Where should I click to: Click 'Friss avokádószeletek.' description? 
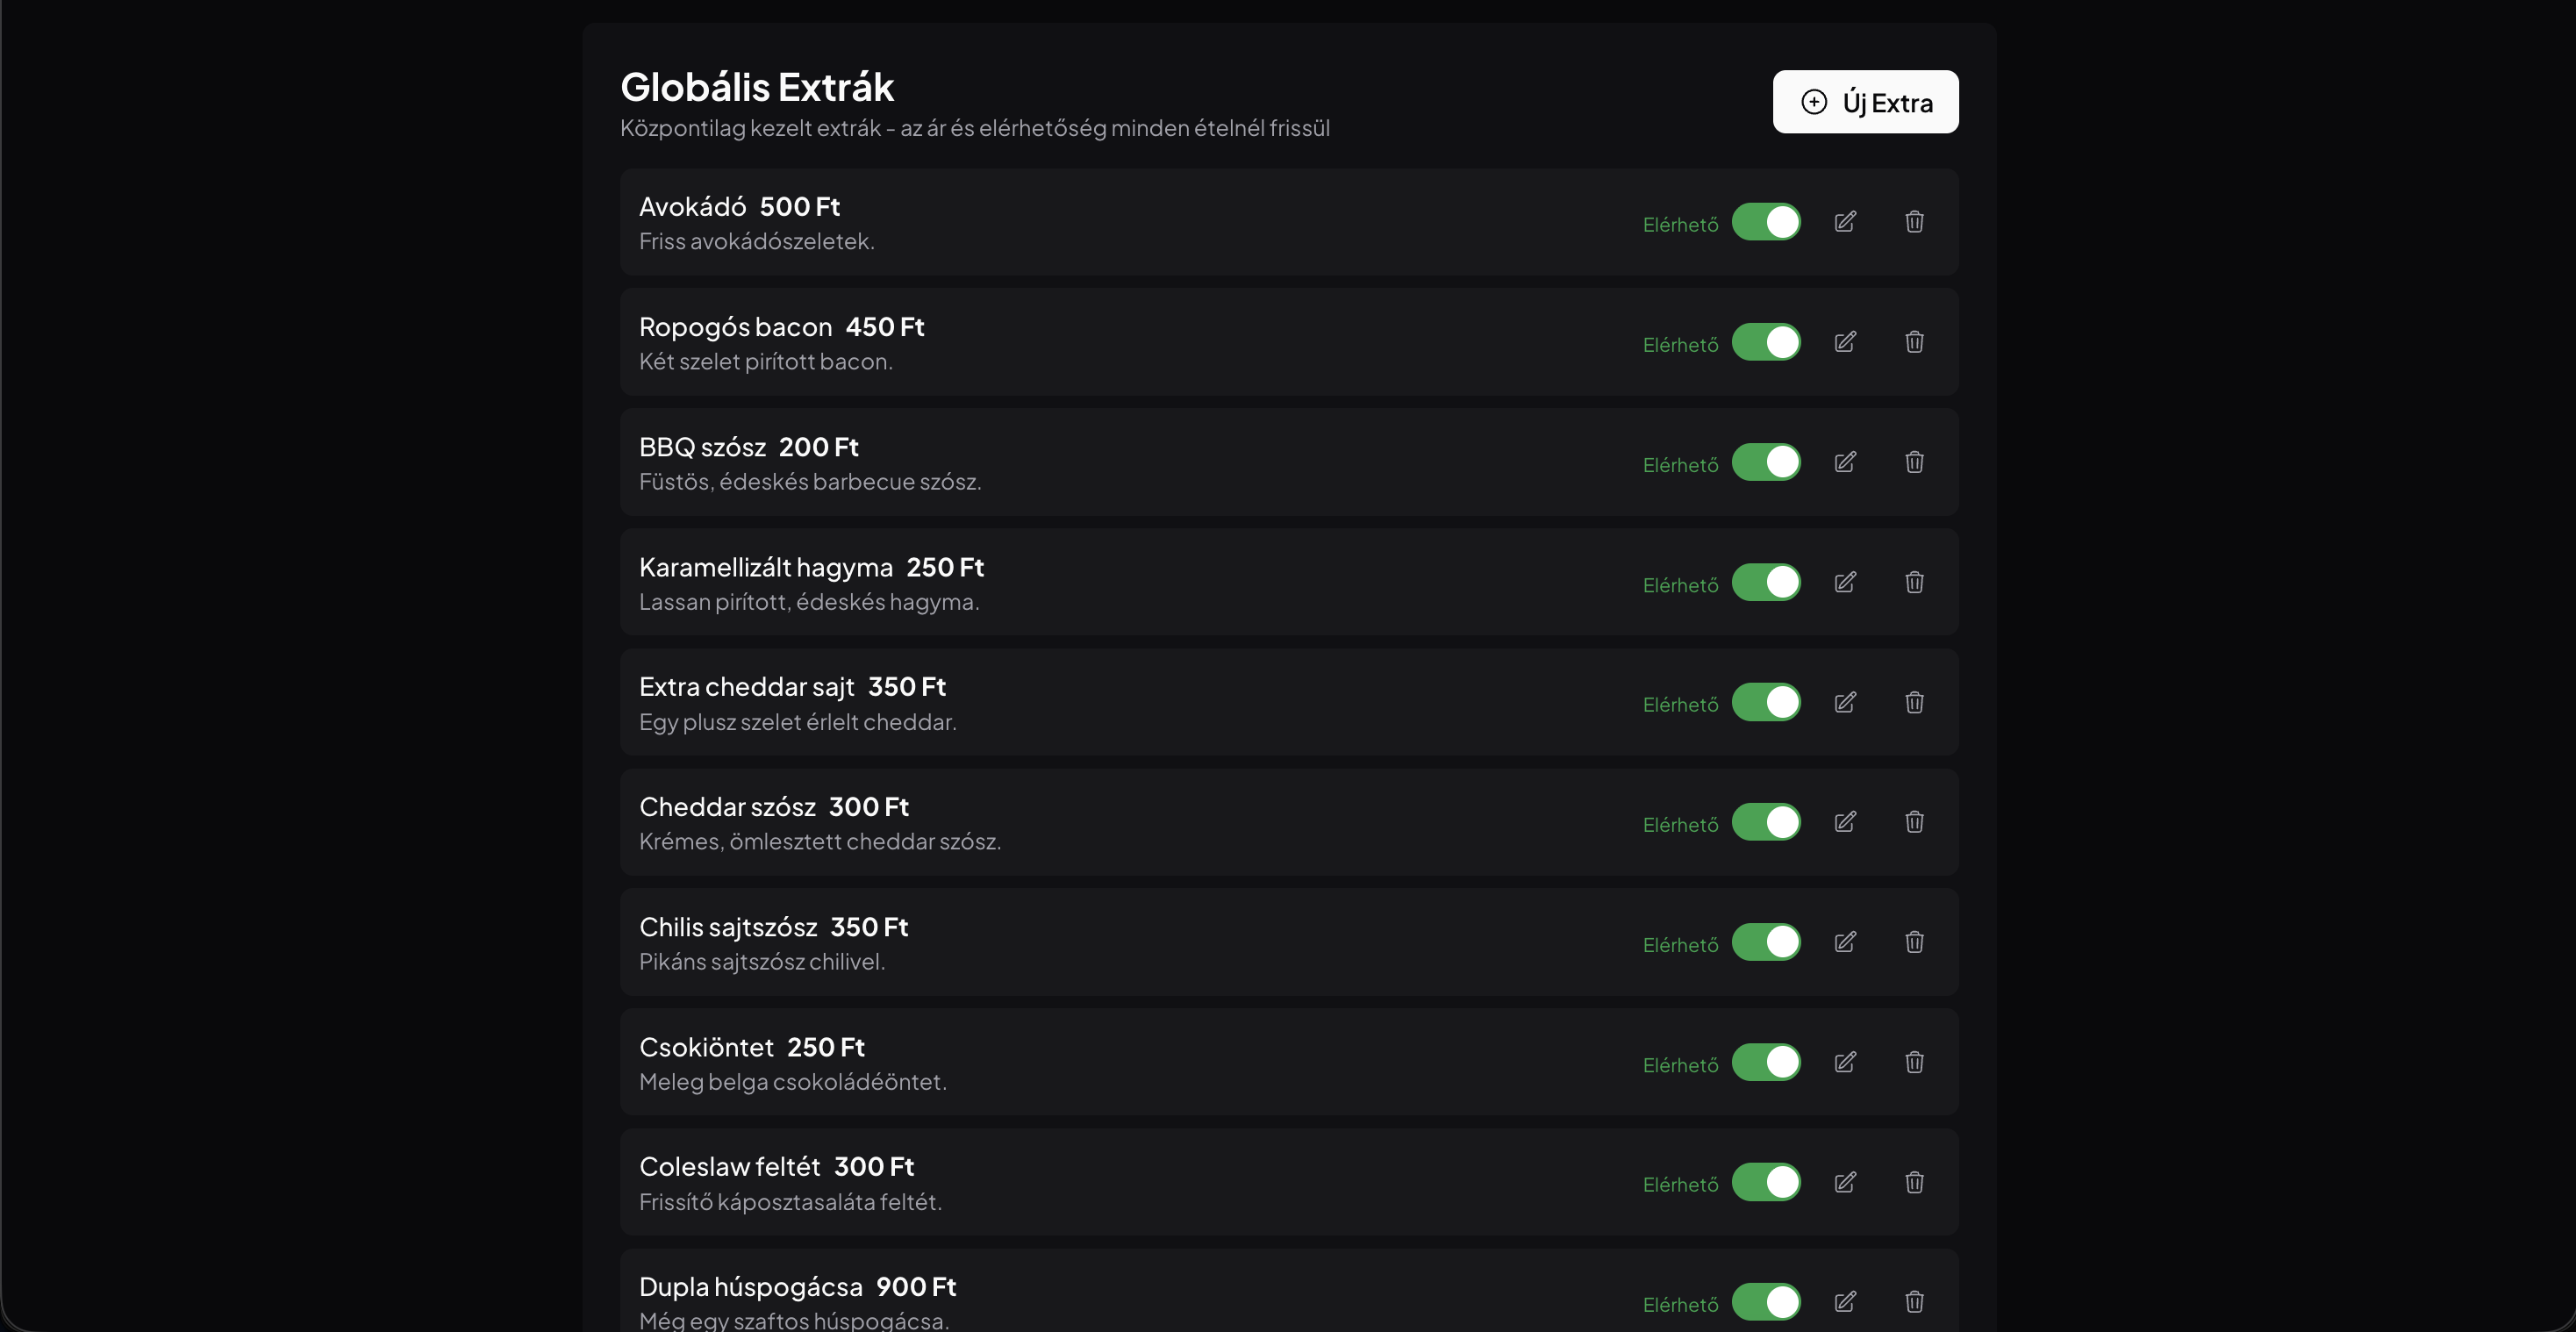click(x=757, y=242)
